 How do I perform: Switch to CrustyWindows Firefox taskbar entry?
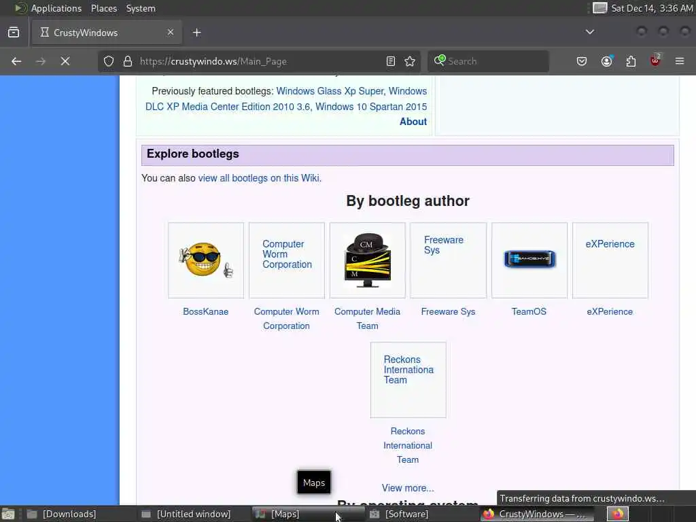pyautogui.click(x=536, y=514)
